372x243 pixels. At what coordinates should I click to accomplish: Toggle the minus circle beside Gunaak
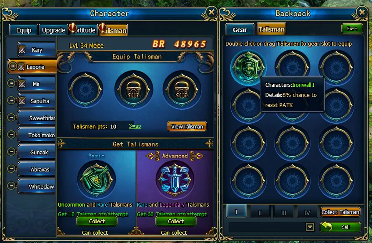[11, 151]
